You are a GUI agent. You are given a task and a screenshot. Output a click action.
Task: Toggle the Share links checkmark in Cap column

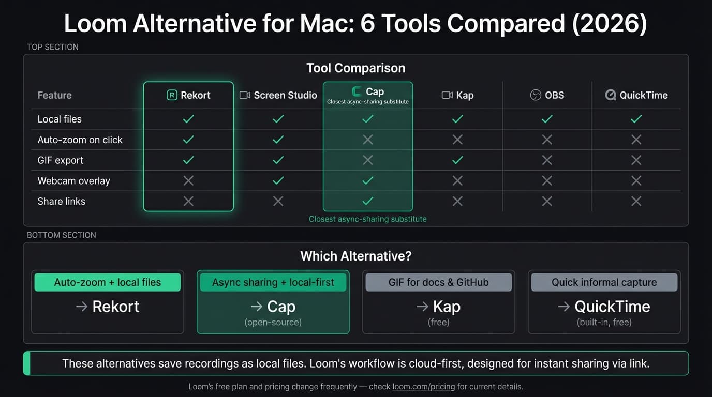coord(367,201)
